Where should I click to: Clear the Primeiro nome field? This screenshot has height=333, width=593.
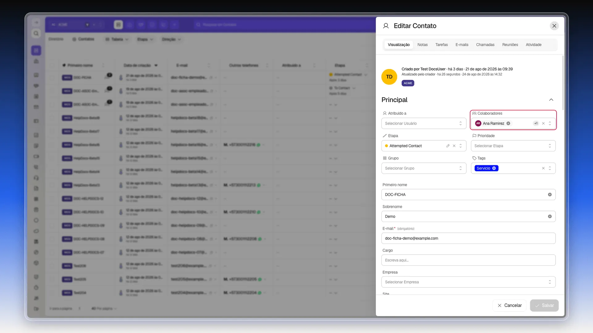[550, 195]
